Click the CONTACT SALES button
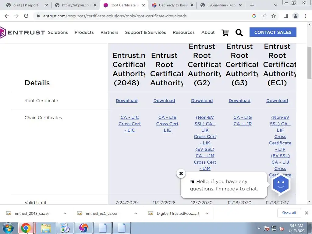This screenshot has height=234, width=312. tap(273, 32)
